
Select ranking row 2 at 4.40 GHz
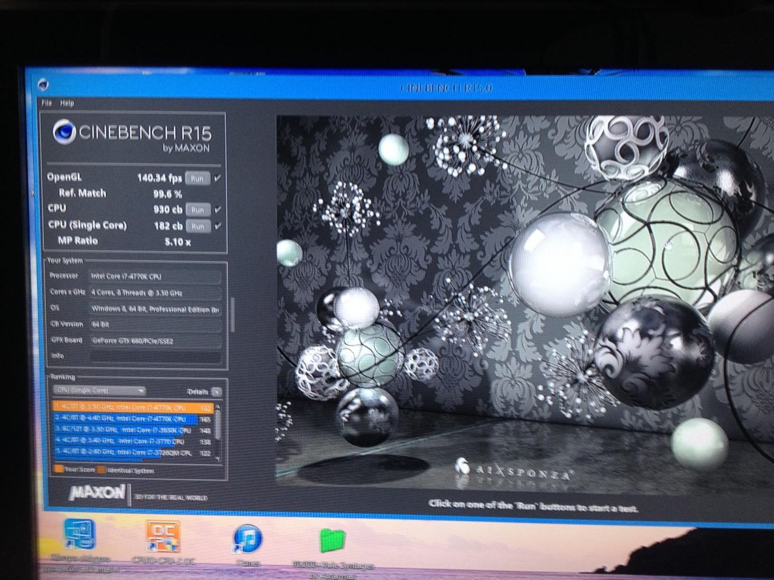(133, 419)
